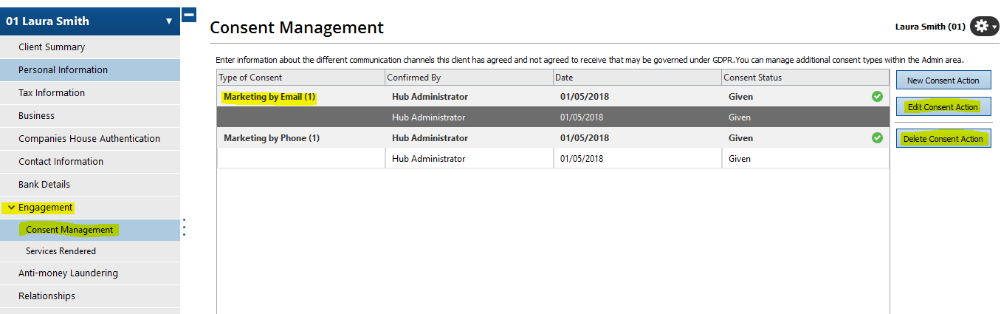Go to Personal Information
1001x314 pixels.
pos(63,70)
